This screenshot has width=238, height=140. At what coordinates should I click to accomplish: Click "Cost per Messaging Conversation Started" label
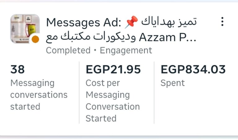click(112, 101)
